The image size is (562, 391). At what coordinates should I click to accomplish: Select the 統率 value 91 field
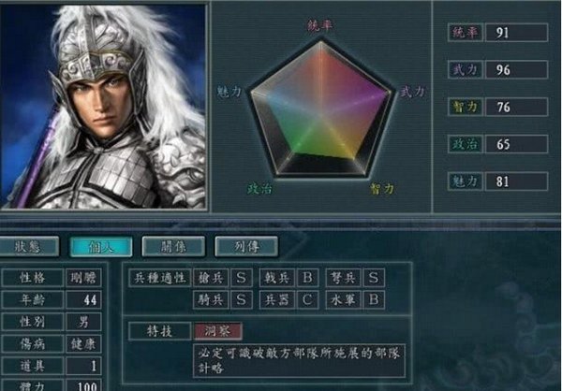click(x=516, y=33)
